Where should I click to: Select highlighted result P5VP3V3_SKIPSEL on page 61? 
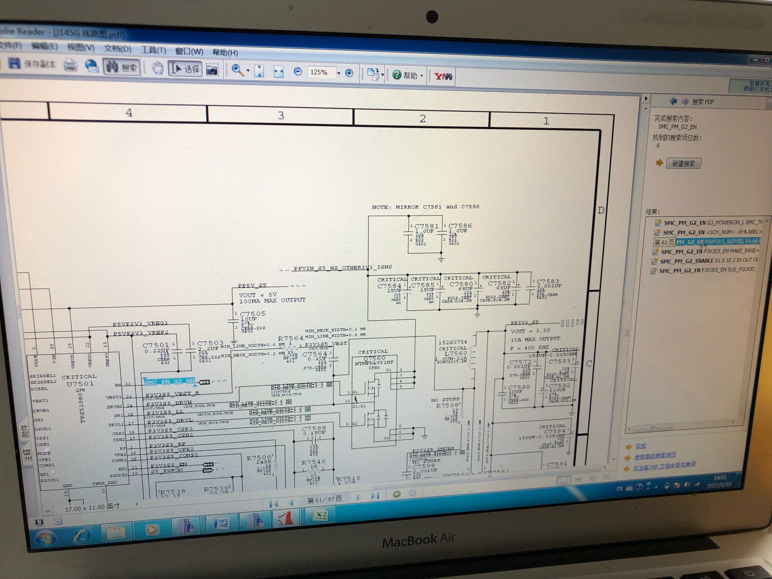tap(707, 242)
